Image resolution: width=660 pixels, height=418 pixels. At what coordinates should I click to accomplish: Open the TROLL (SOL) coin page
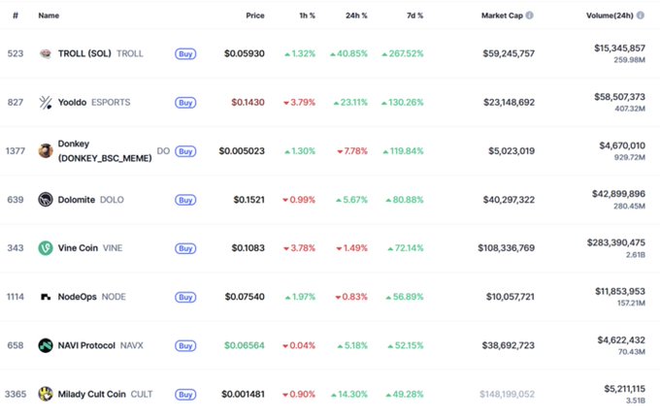coord(84,53)
